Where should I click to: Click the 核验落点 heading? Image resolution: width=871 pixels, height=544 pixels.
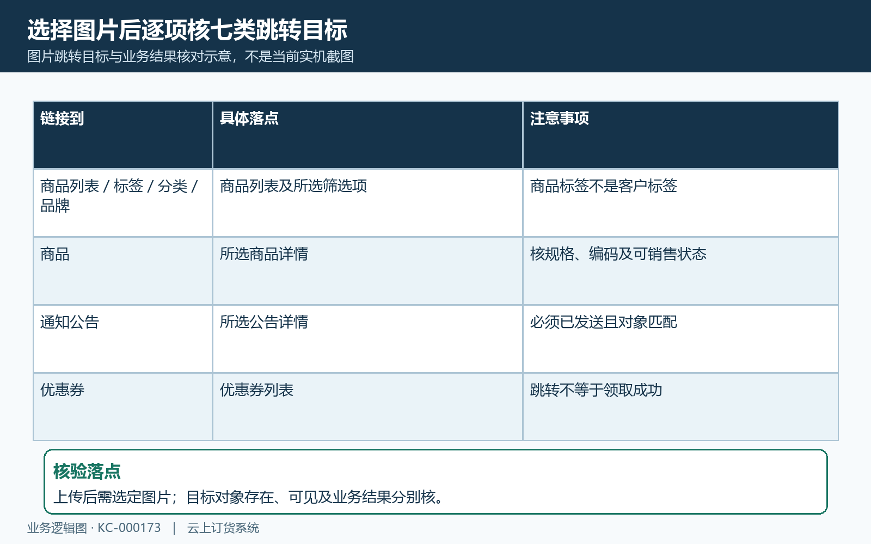coord(87,471)
